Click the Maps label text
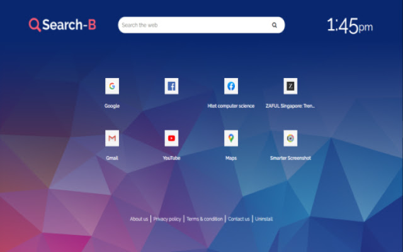Screen dimensions: 403x252 tap(231, 158)
